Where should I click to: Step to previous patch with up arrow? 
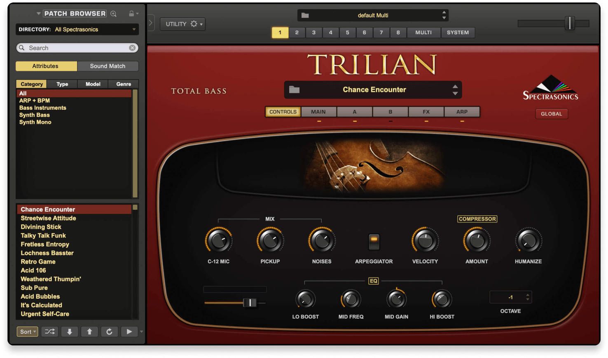click(89, 332)
